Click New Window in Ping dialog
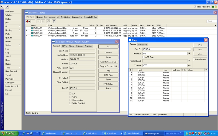Image resolution: width=218 pixels, height=136 pixels. tap(200, 59)
